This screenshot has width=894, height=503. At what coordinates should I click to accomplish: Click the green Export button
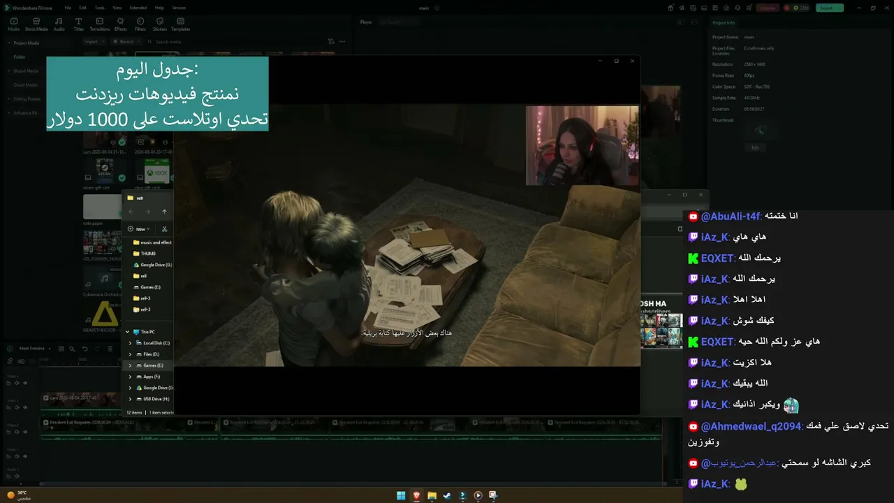[829, 8]
